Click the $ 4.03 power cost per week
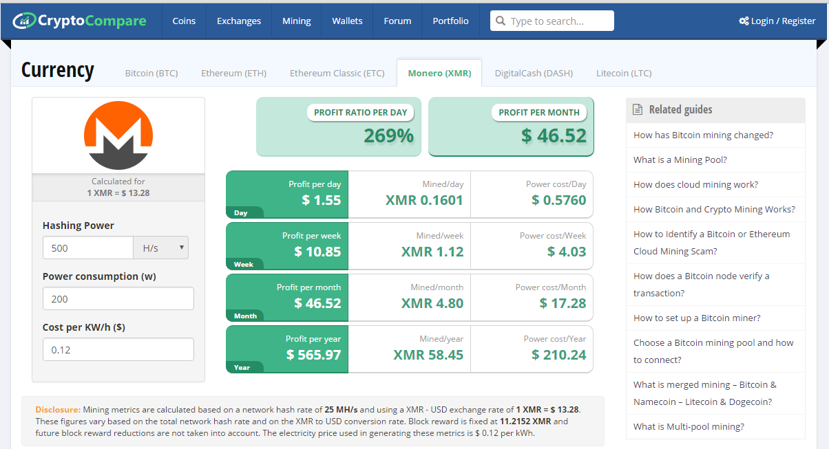Image resolution: width=829 pixels, height=449 pixels. pos(567,252)
